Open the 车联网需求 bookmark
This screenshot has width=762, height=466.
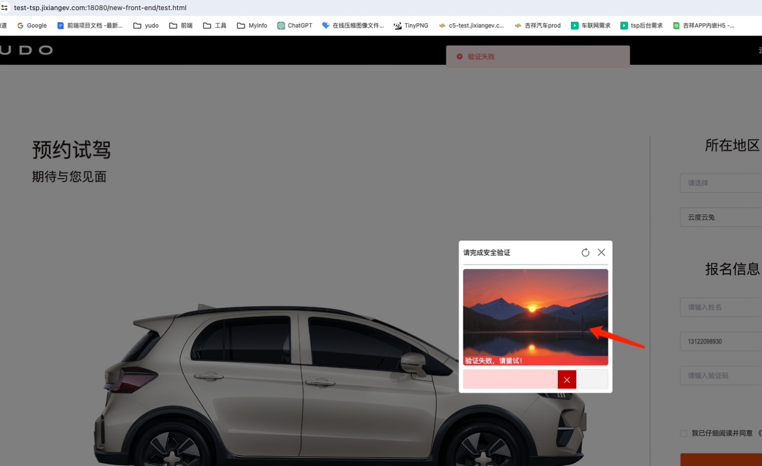(591, 26)
